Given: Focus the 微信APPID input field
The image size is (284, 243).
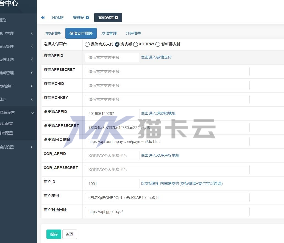Looking at the screenshot, I should [x=112, y=57].
